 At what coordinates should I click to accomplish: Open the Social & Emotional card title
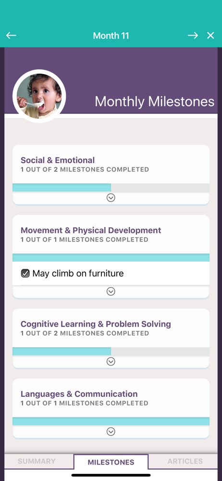click(58, 160)
